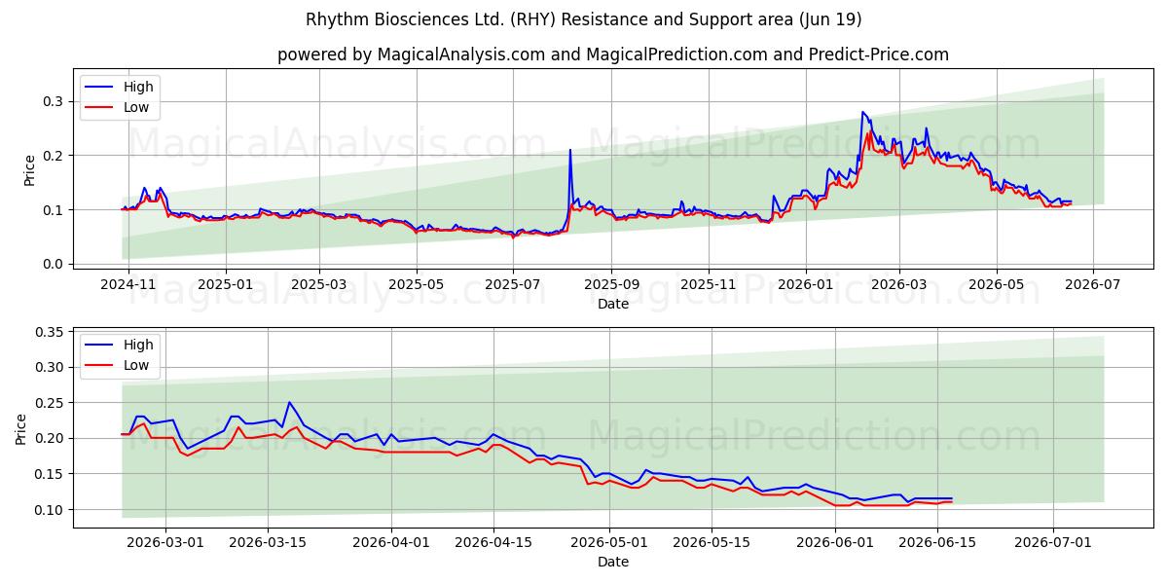Click the '2025-11' tick label on the upper chart
This screenshot has width=1168, height=584.
coord(708,285)
